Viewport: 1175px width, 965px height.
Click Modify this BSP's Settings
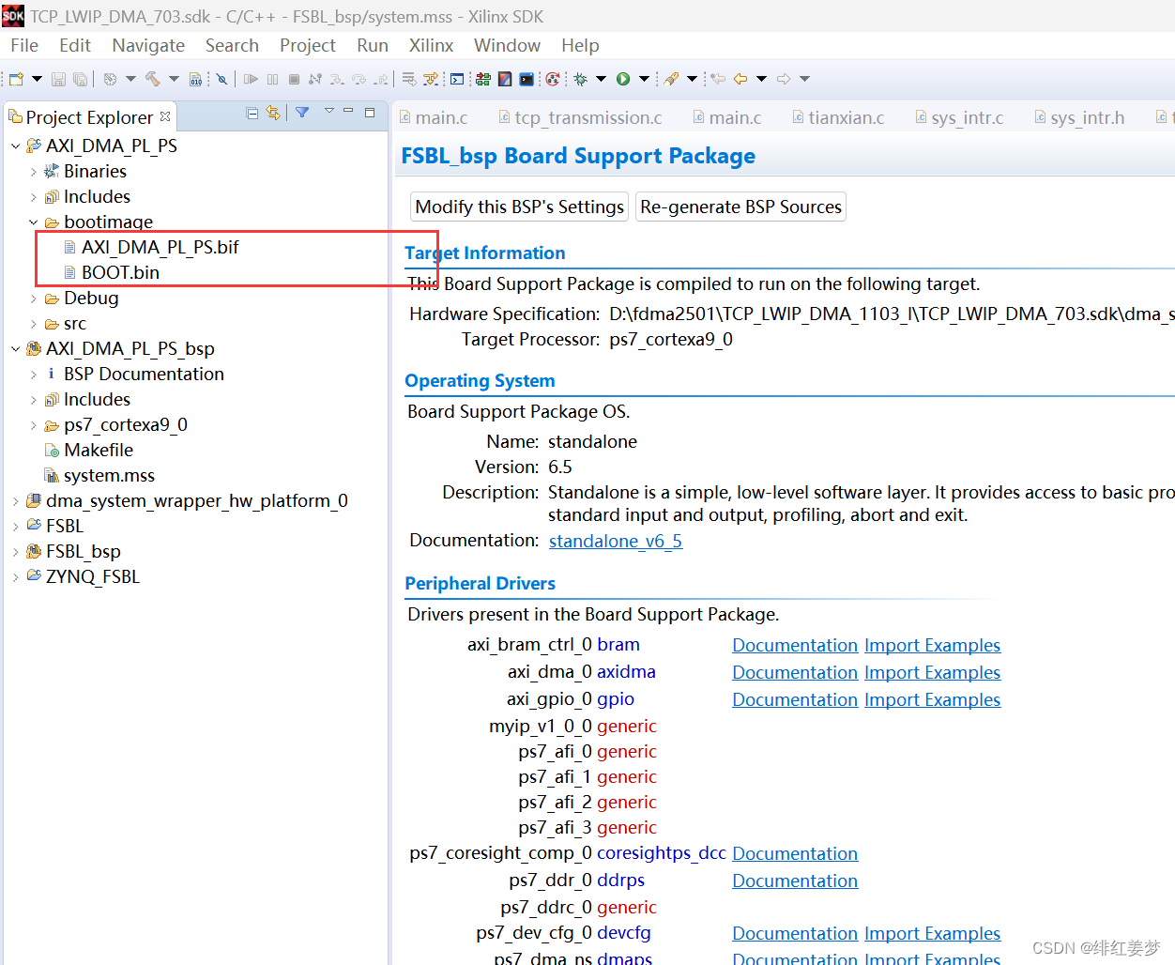(x=518, y=207)
